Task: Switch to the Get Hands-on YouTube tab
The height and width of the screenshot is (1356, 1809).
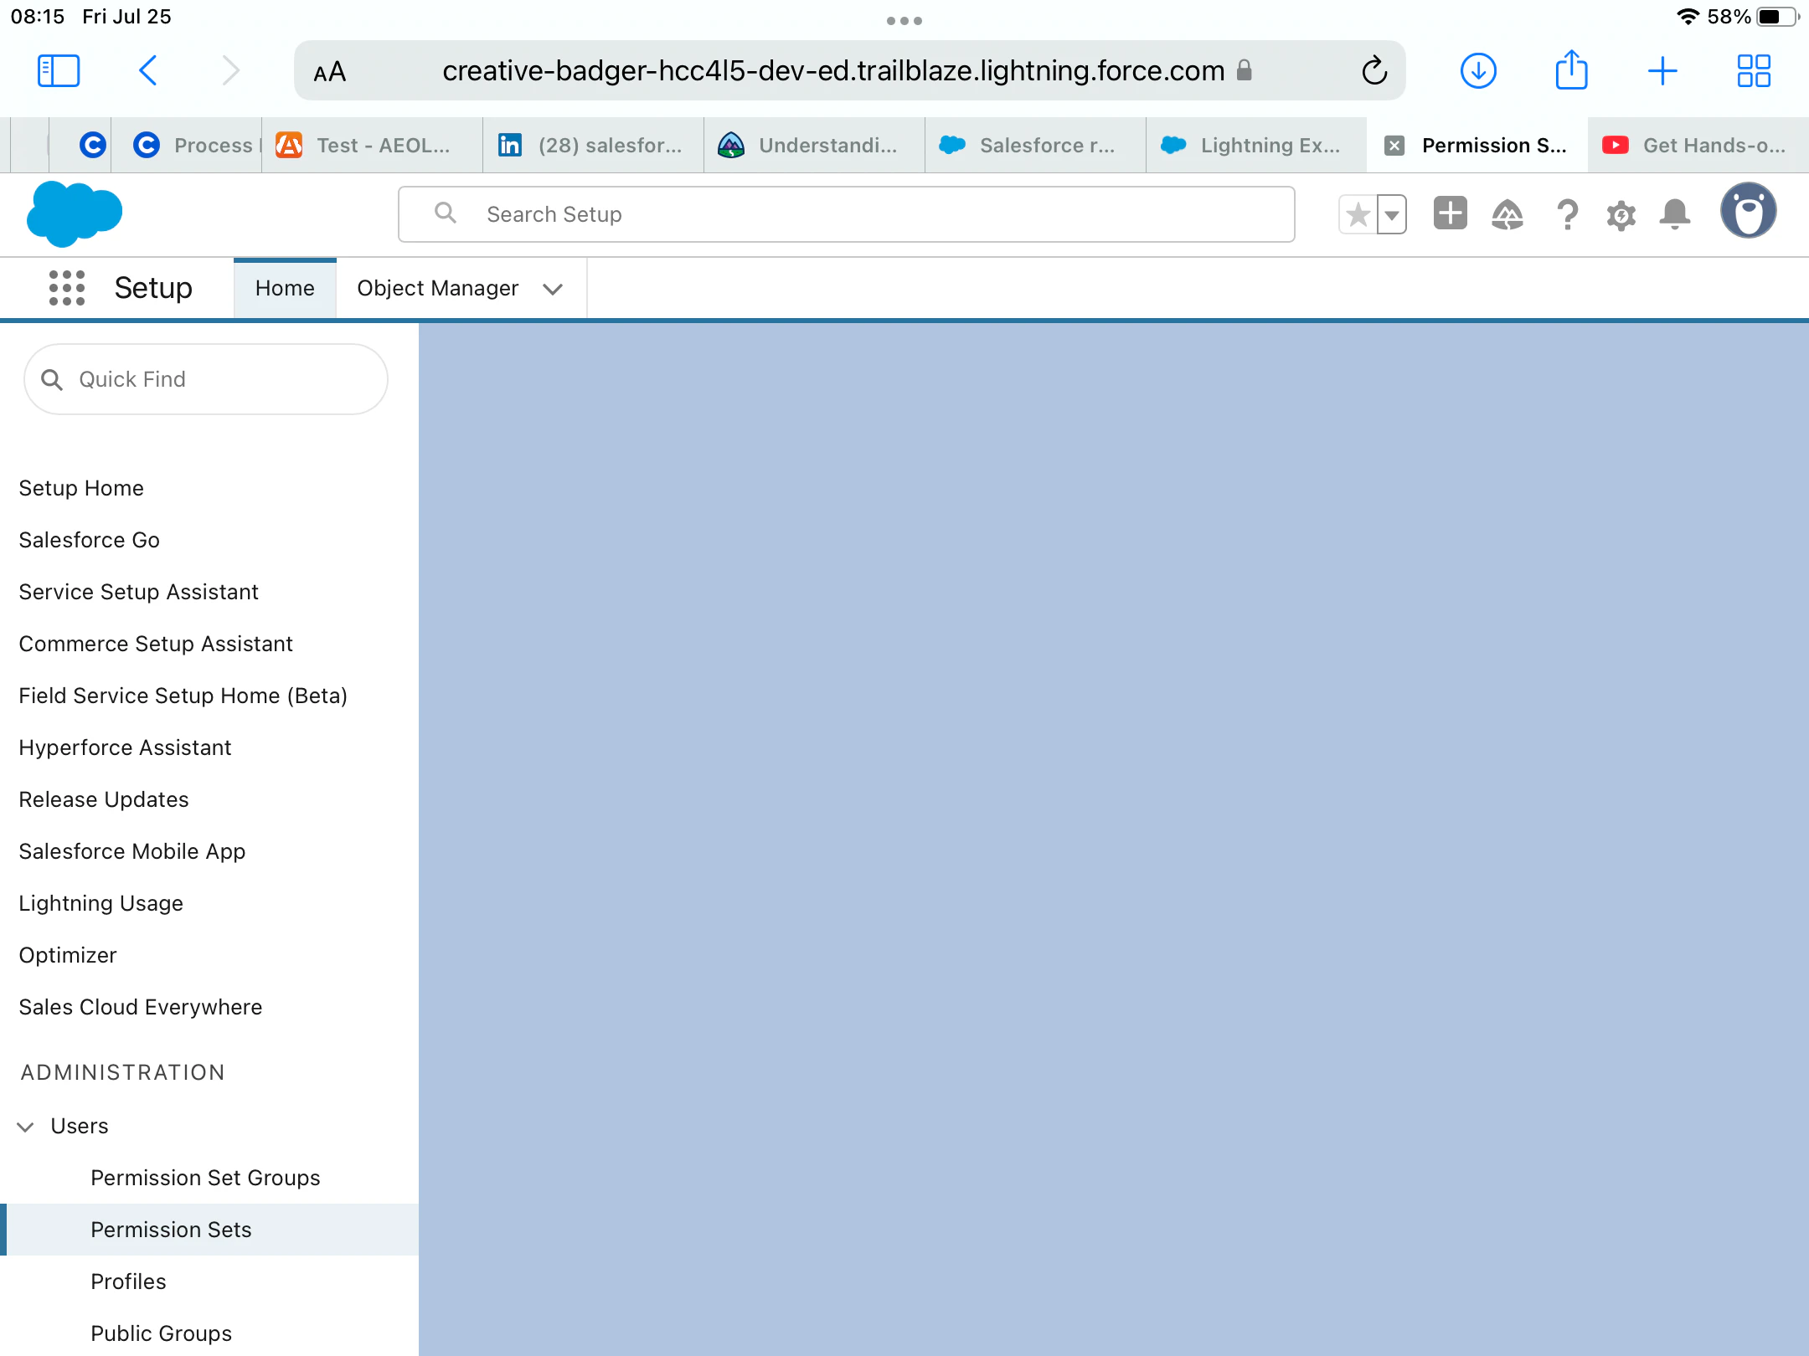Action: pyautogui.click(x=1698, y=146)
